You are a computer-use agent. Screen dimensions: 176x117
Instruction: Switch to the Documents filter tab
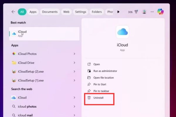(x=50, y=12)
